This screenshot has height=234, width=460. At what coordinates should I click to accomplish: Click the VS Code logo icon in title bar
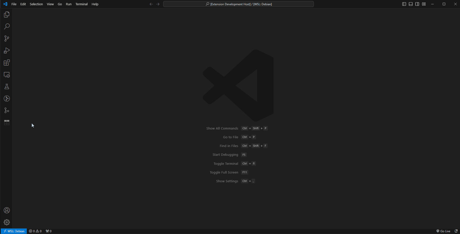pyautogui.click(x=5, y=4)
